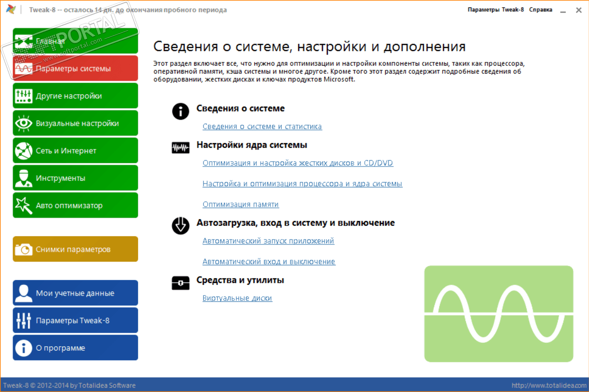The width and height of the screenshot is (589, 392).
Task: Click the info circle icon beside Сведения о системе
Action: pyautogui.click(x=180, y=111)
